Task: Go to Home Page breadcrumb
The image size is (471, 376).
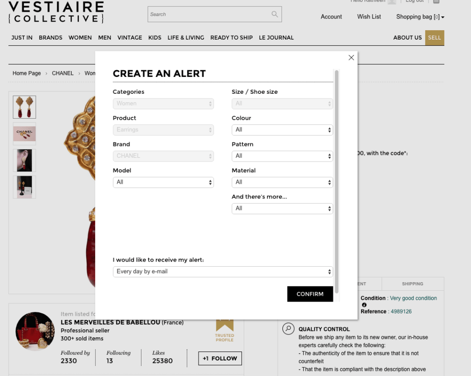Action: pos(26,73)
